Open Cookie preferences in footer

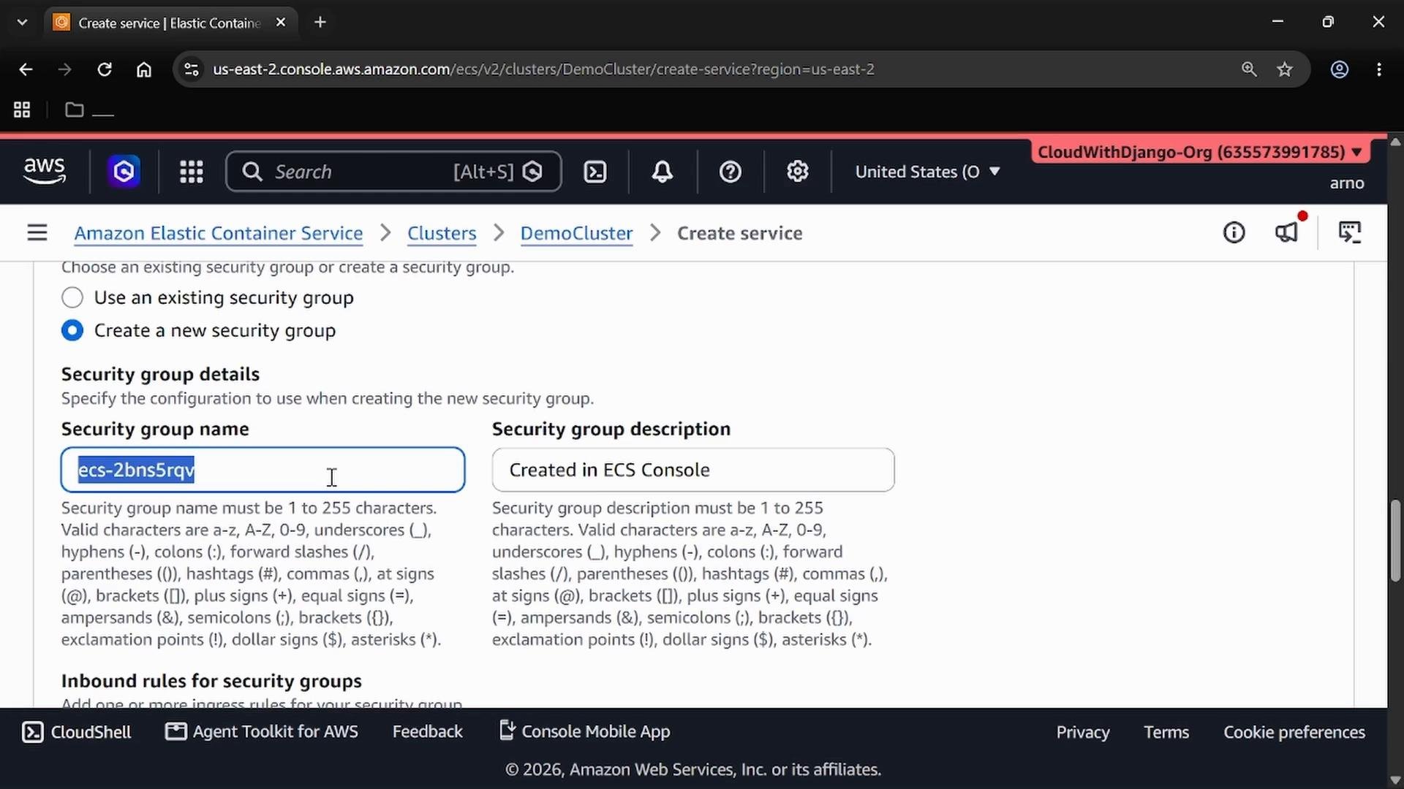coord(1294,732)
